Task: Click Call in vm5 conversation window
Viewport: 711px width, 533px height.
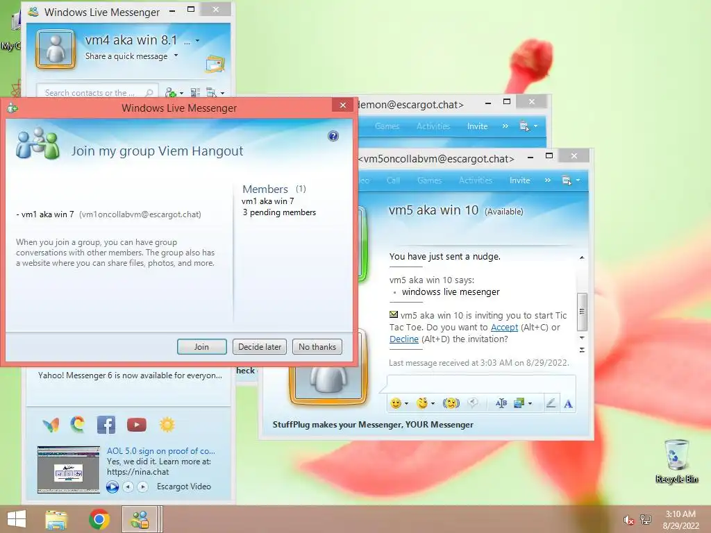Action: 393,180
